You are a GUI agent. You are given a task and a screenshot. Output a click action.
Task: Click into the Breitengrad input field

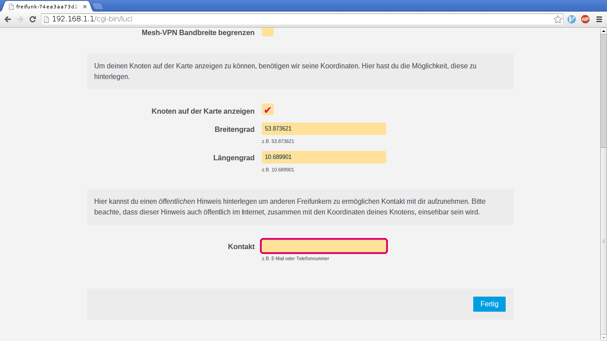323,129
